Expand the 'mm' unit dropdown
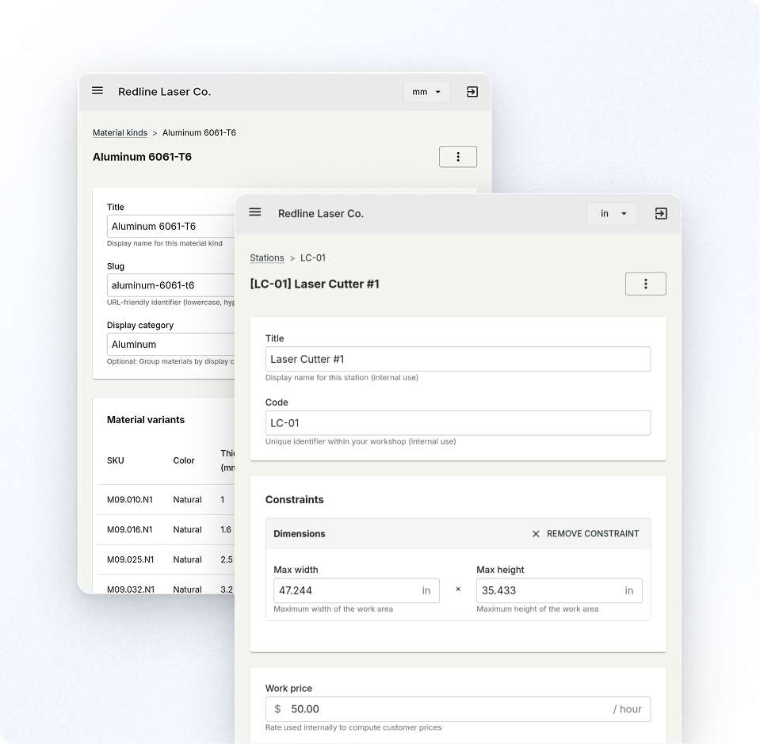The width and height of the screenshot is (760, 744). click(427, 92)
